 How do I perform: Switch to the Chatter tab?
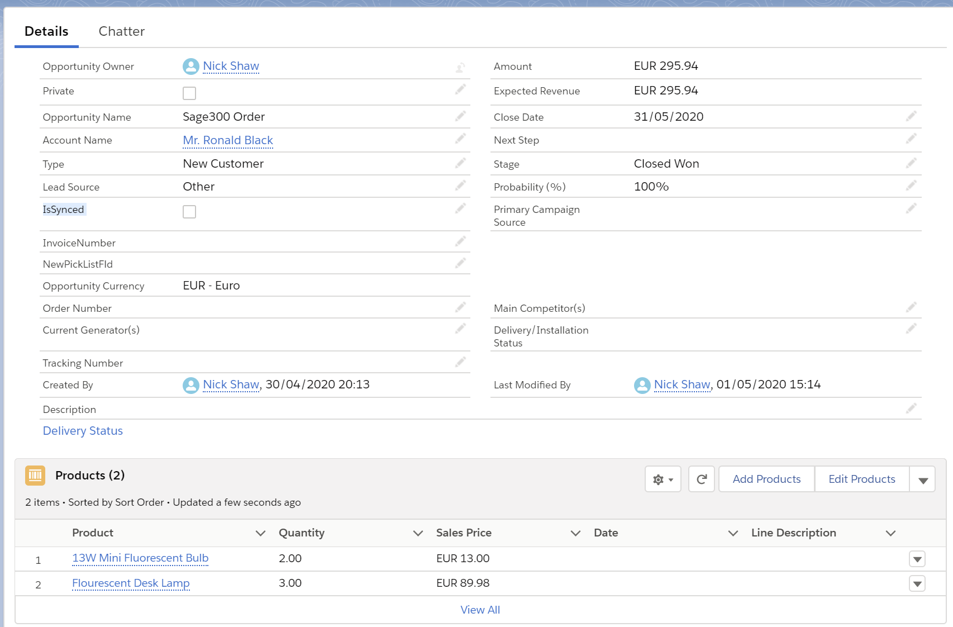(x=121, y=31)
